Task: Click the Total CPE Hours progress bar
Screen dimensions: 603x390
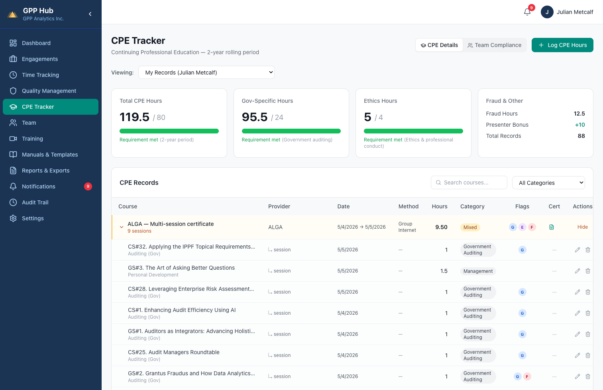Action: click(169, 131)
